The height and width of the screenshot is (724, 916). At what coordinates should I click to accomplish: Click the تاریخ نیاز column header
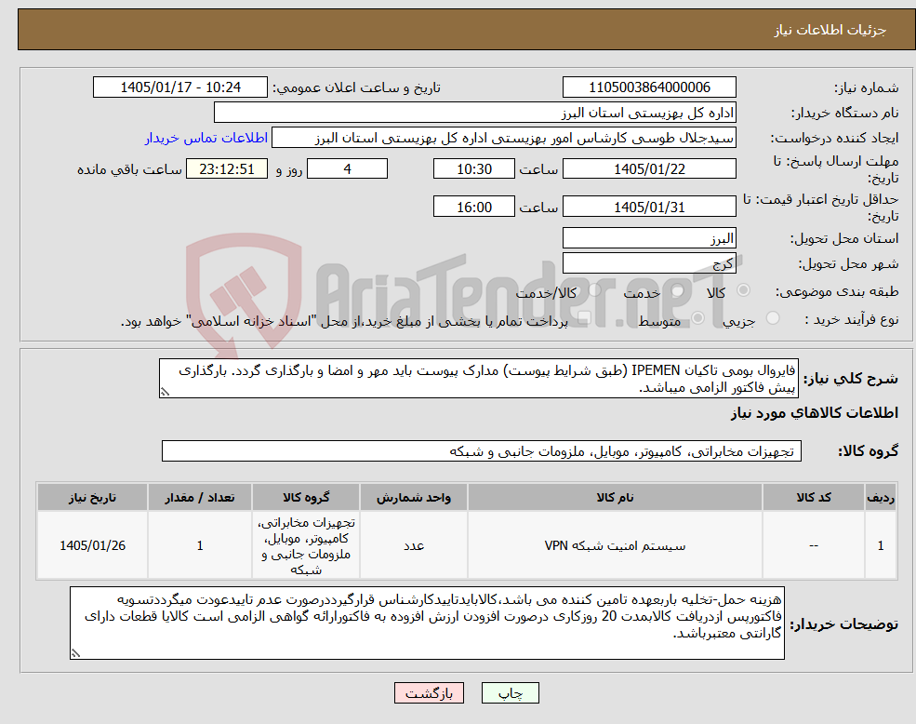[92, 497]
